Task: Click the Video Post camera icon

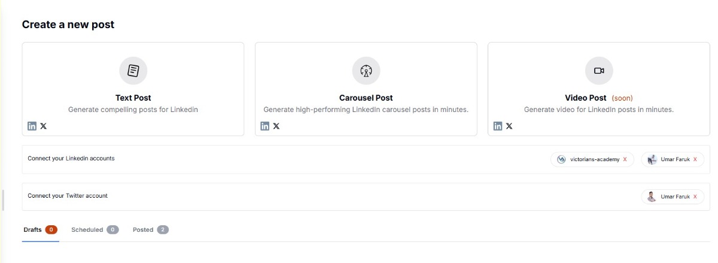Action: [x=599, y=71]
